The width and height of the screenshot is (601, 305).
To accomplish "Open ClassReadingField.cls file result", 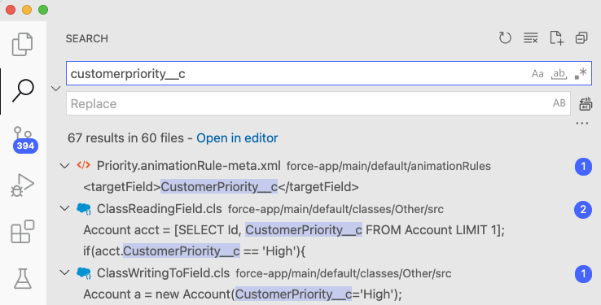I will [x=160, y=209].
